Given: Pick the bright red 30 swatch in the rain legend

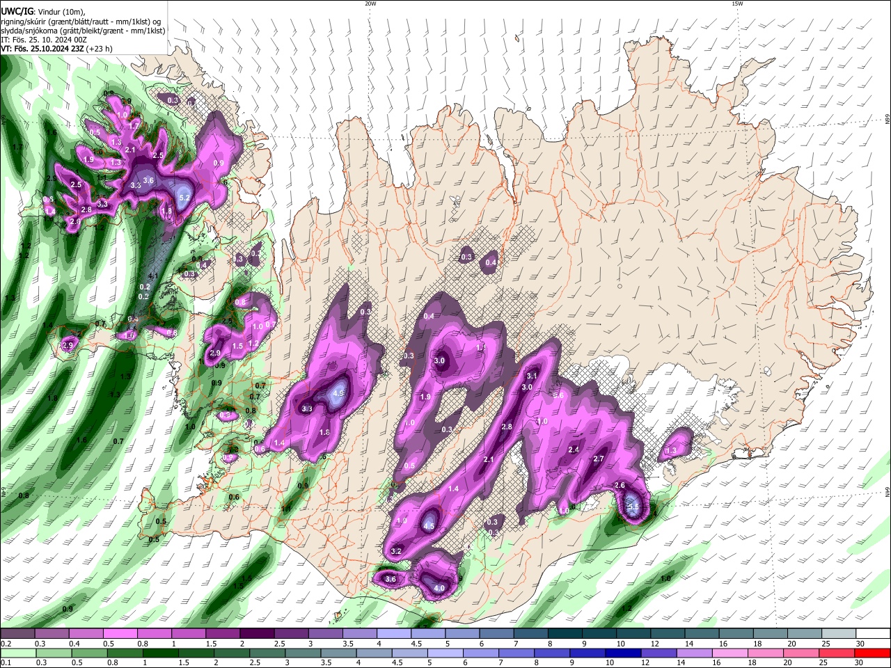Looking at the screenshot, I should [x=873, y=653].
